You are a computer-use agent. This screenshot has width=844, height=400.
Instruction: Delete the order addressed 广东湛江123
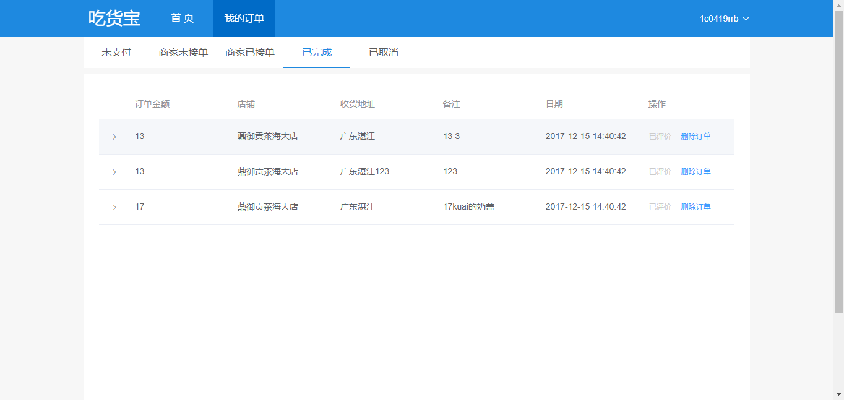[x=696, y=172]
